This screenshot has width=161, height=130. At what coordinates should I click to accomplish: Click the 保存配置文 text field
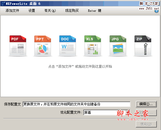pos(77,104)
